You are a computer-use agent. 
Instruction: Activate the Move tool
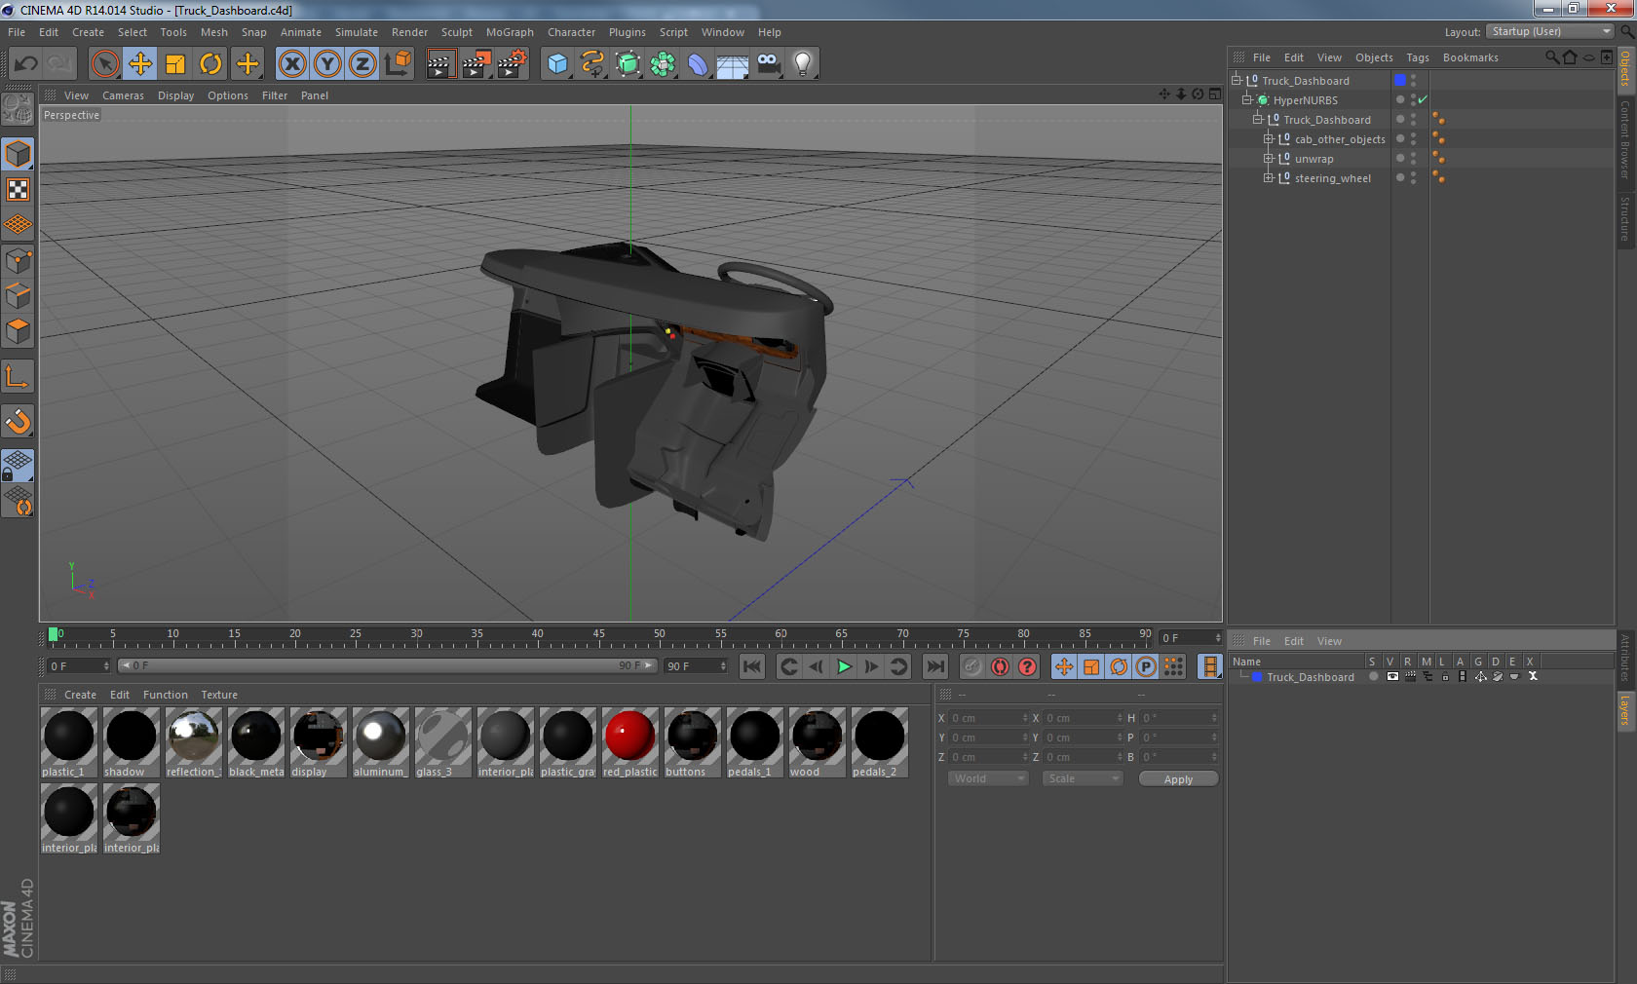pos(140,64)
